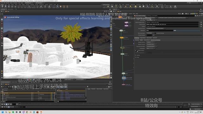Select the Metaball shelf tool

(x=57, y=7)
